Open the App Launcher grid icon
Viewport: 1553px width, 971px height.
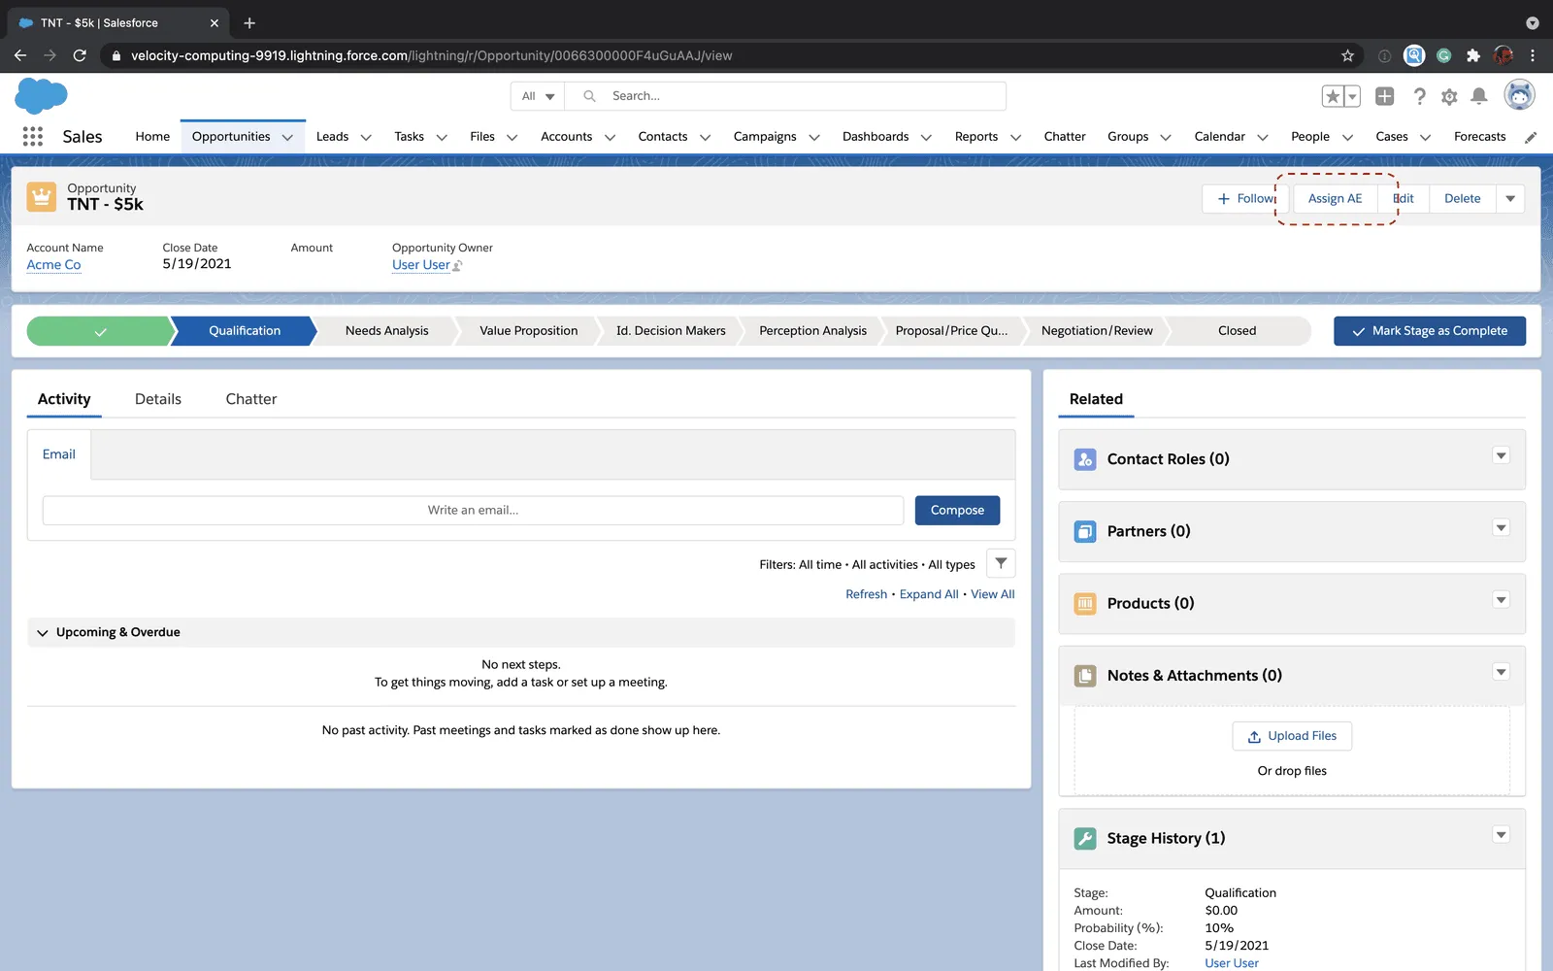(33, 137)
